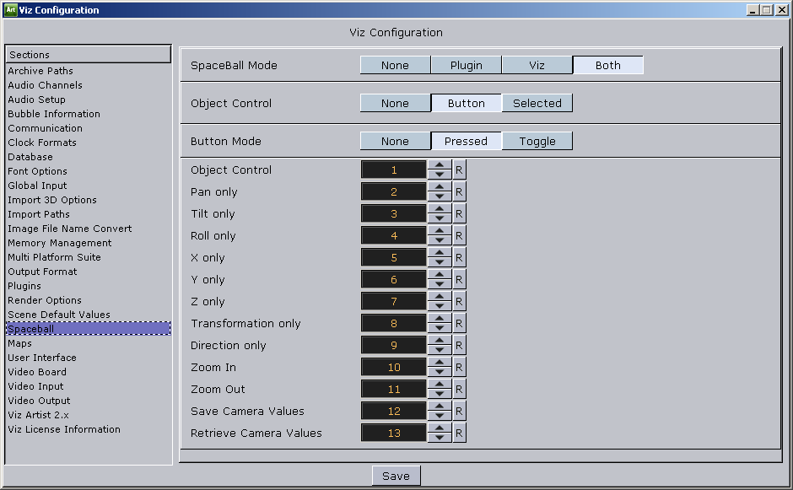This screenshot has width=793, height=490.
Task: Increase the Object Control button number
Action: [x=440, y=165]
